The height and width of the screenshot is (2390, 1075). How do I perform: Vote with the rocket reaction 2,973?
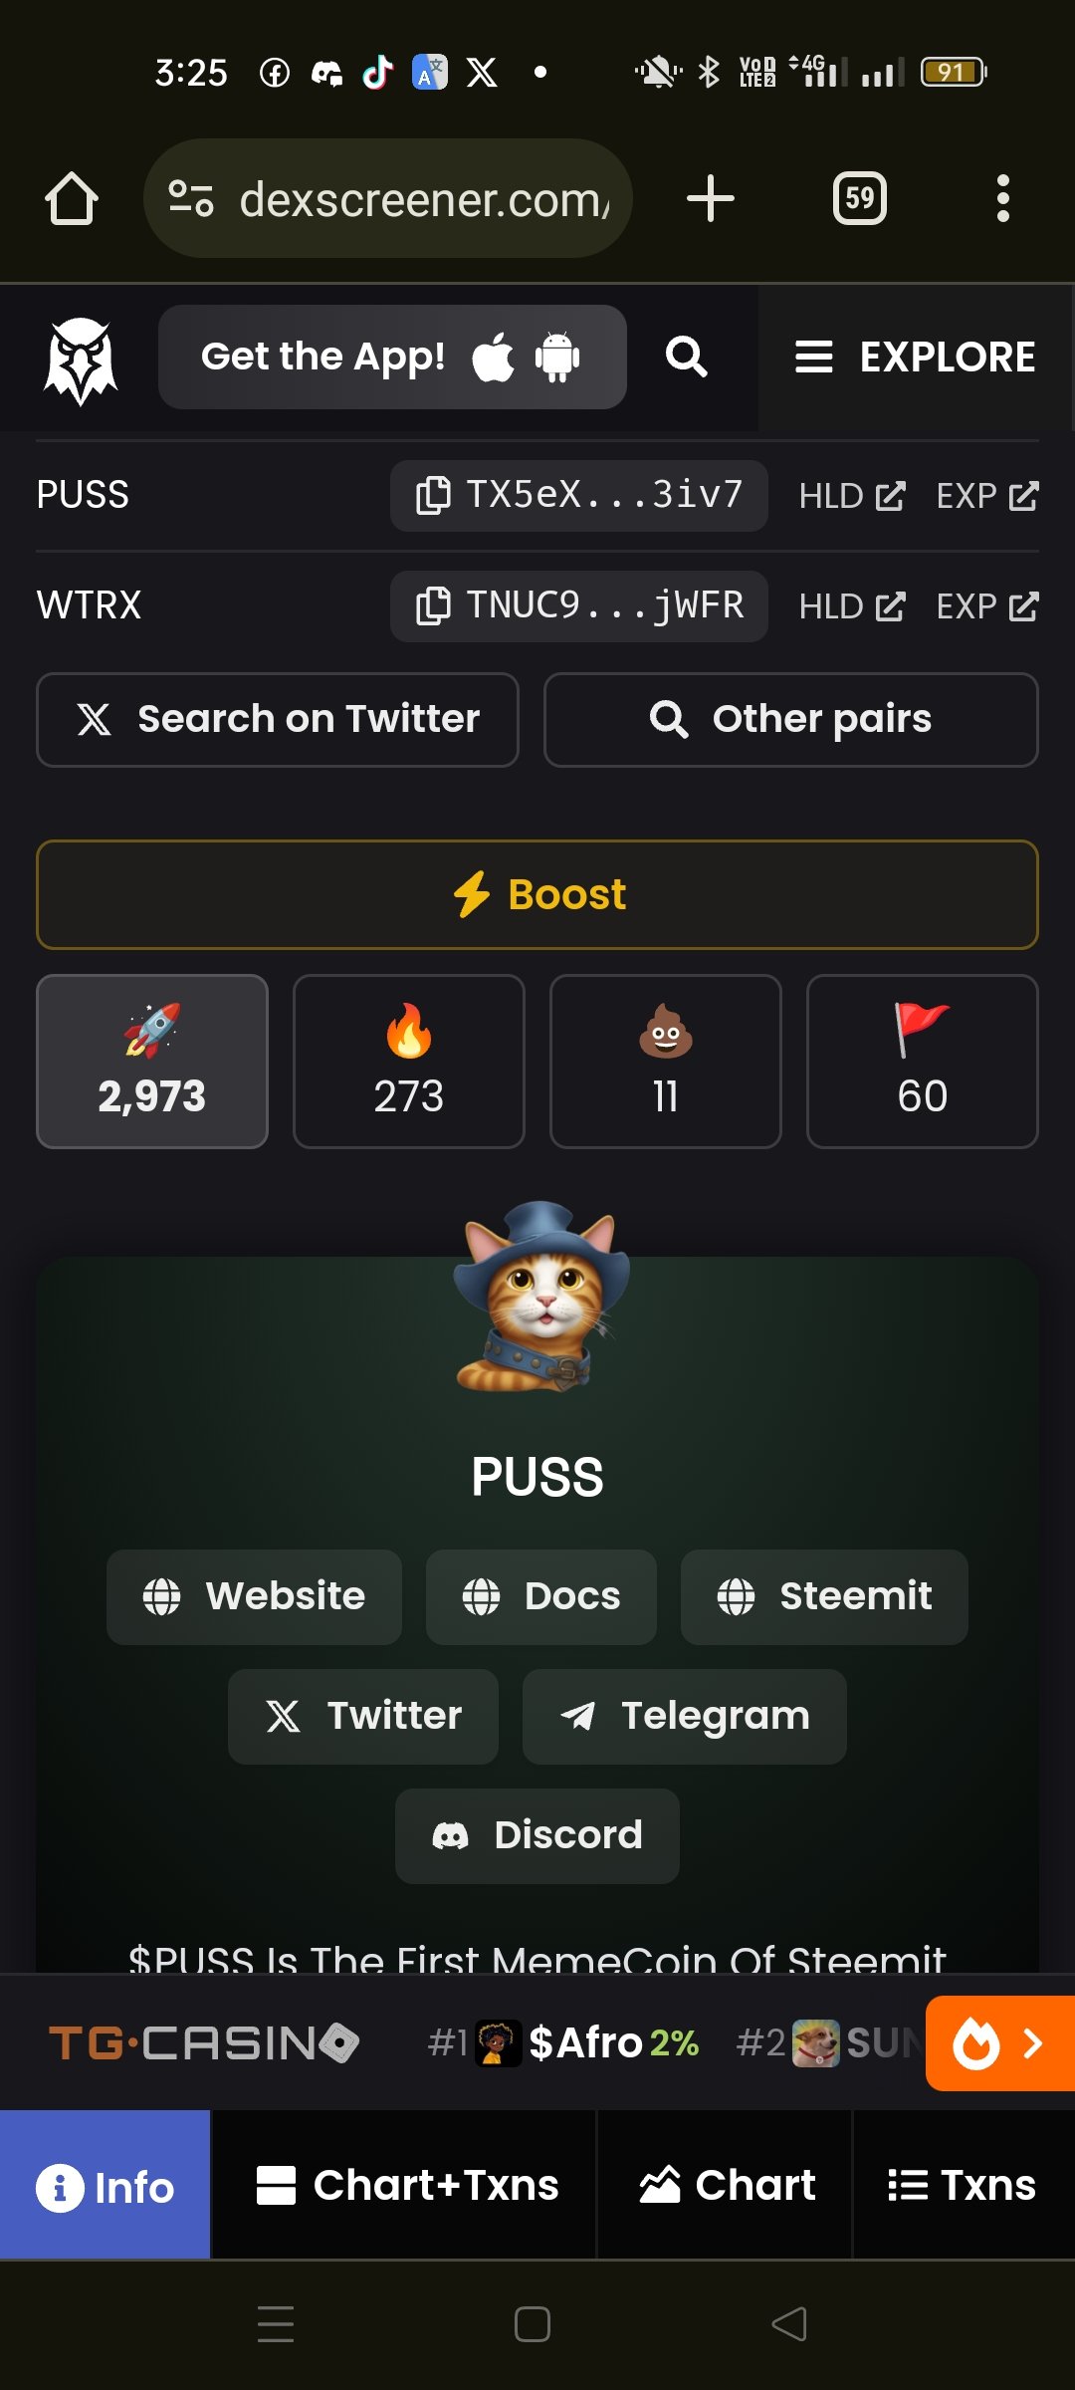pyautogui.click(x=152, y=1062)
